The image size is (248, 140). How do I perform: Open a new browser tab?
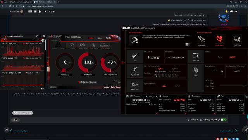tap(59, 2)
